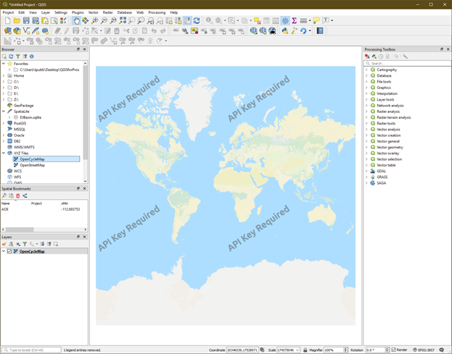Screen dimensions: 452x354
Task: Select the SAGA provider in toolbox
Action: coord(381,183)
